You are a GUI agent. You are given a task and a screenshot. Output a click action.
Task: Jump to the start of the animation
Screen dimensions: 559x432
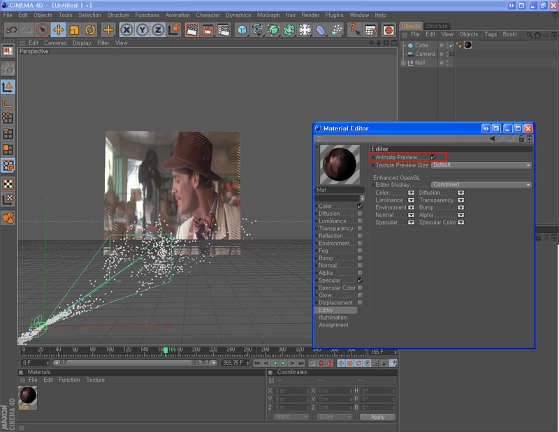tap(257, 364)
